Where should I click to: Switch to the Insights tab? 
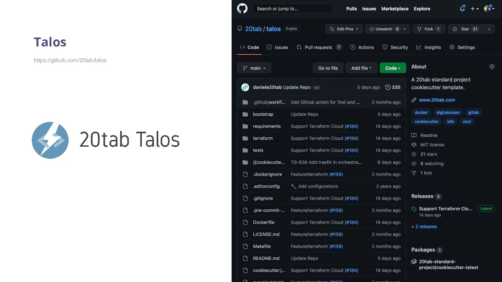pyautogui.click(x=428, y=47)
